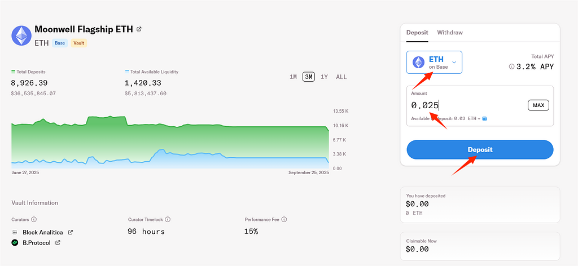
Task: Click the info icon next to Curators
Action: click(x=33, y=219)
